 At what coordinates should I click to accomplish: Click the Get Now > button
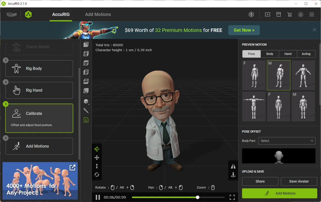point(244,30)
